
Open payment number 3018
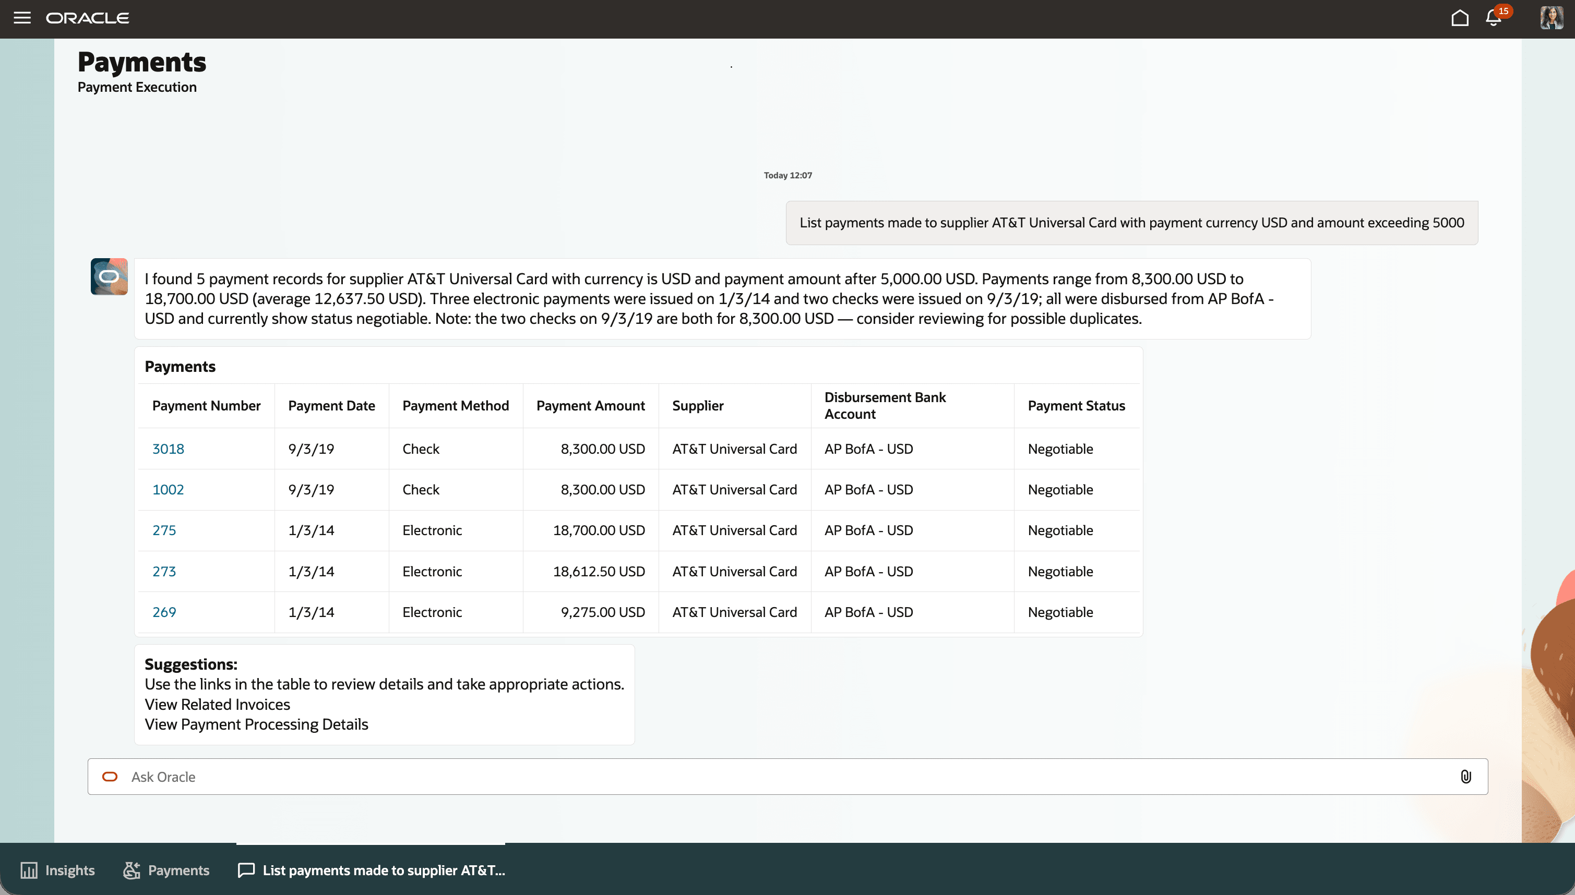(x=168, y=449)
